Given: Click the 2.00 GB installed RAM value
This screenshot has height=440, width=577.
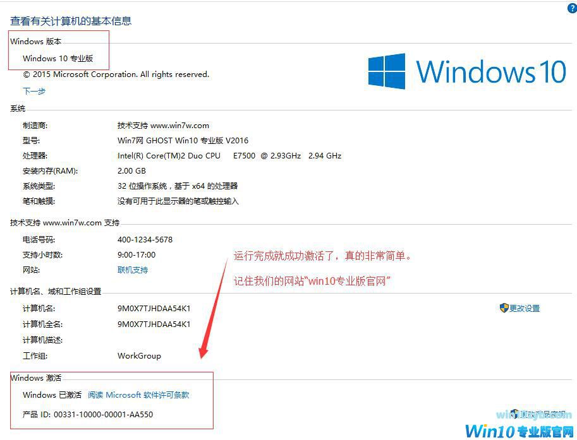Looking at the screenshot, I should [x=131, y=171].
